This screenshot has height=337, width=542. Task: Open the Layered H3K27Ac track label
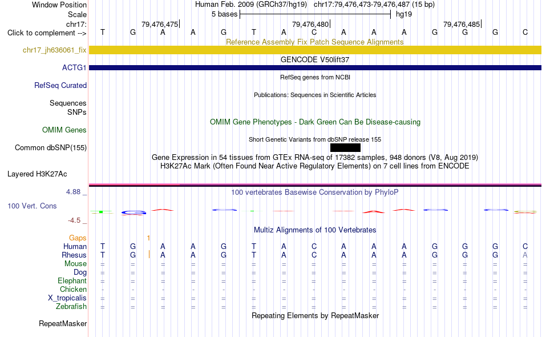[37, 174]
